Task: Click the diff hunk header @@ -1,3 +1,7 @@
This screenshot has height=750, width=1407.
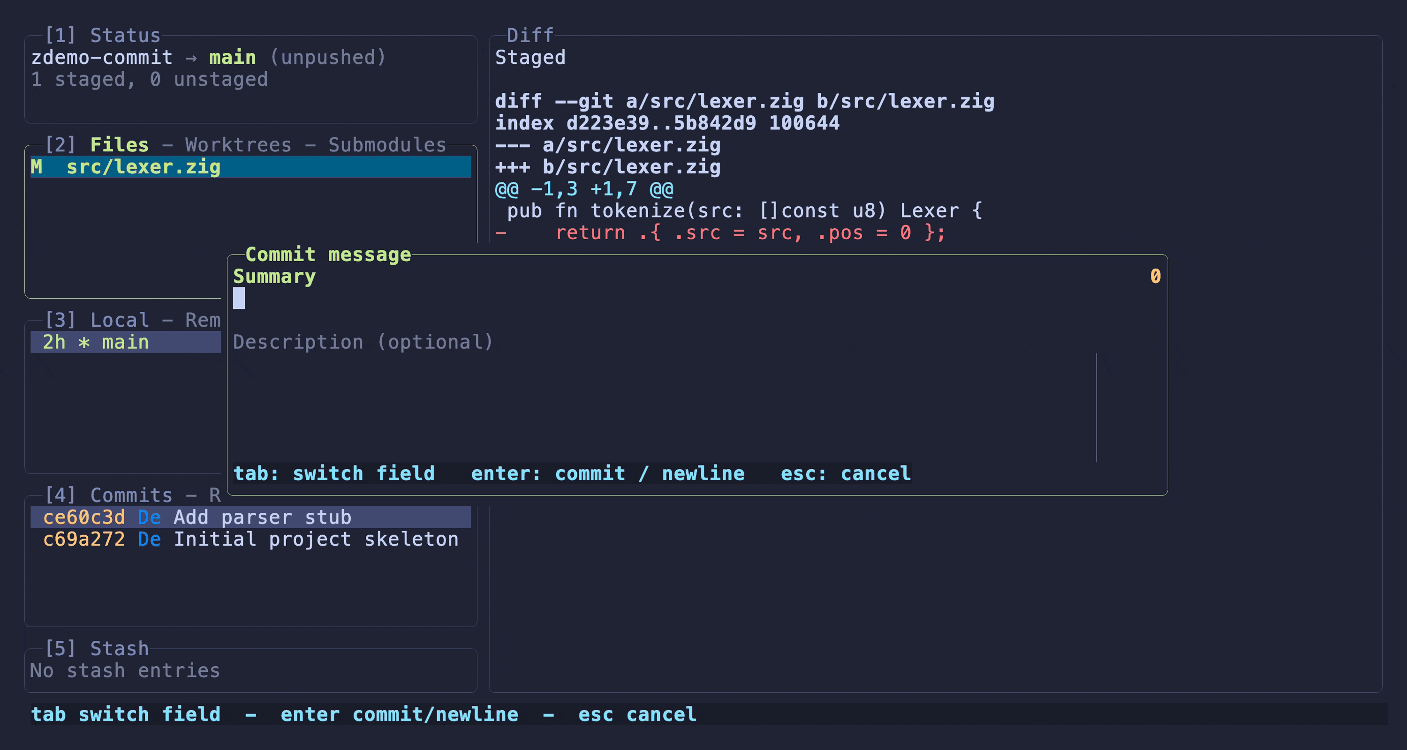Action: [x=584, y=189]
